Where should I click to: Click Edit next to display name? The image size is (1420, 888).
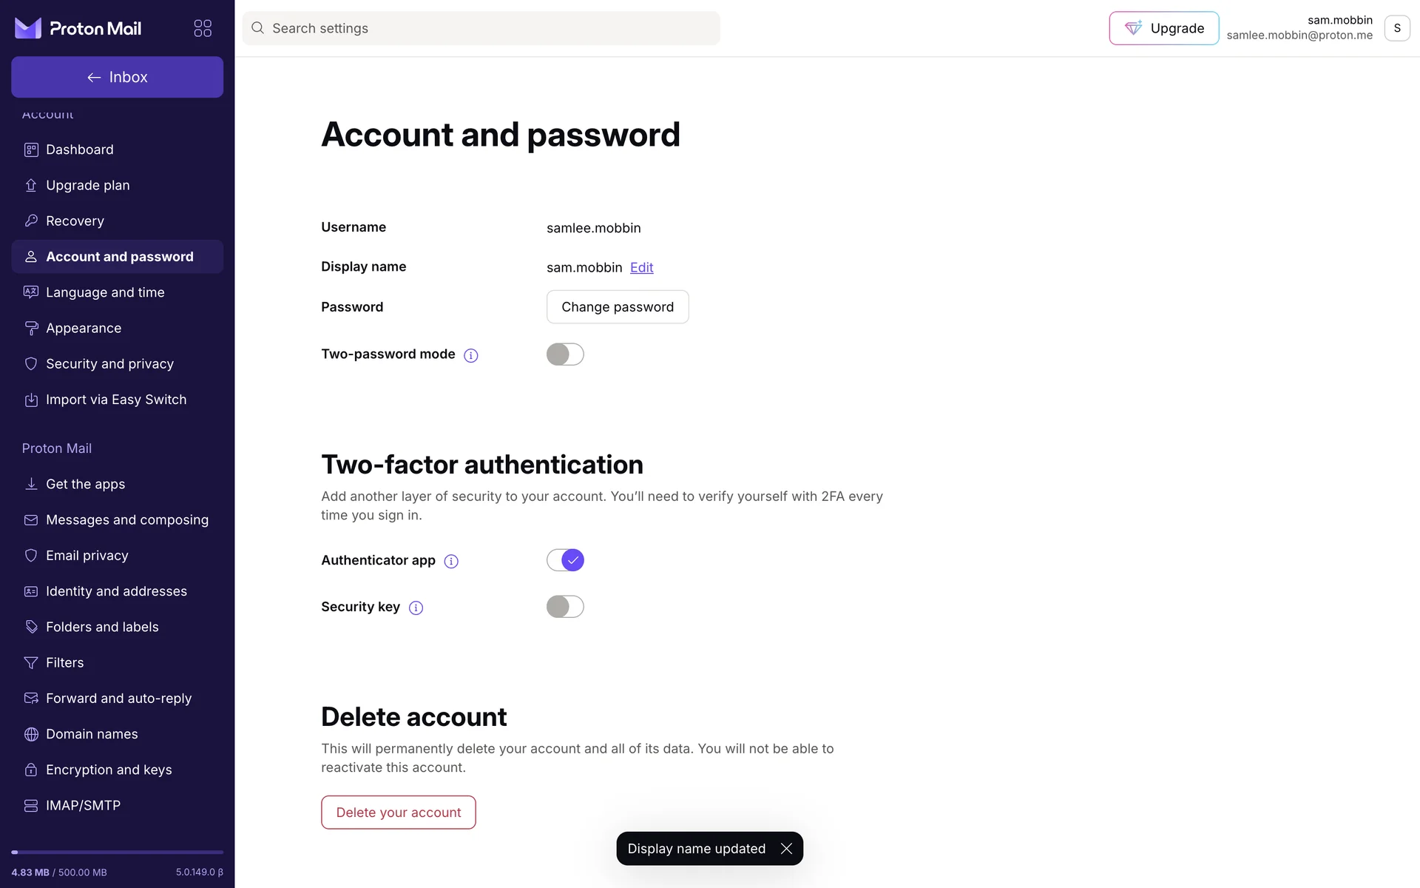coord(641,268)
